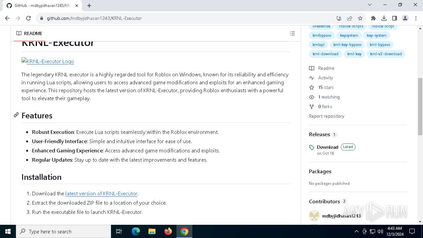Open a new browser tab
This screenshot has height=238, width=423.
(89, 5)
